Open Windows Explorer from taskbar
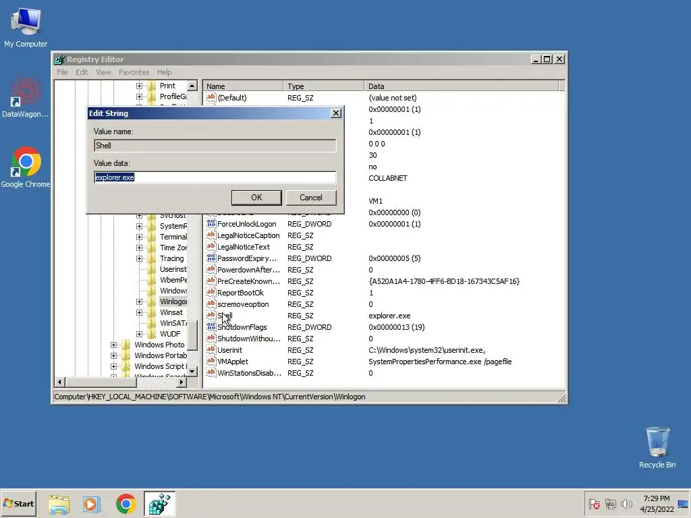 click(x=59, y=504)
